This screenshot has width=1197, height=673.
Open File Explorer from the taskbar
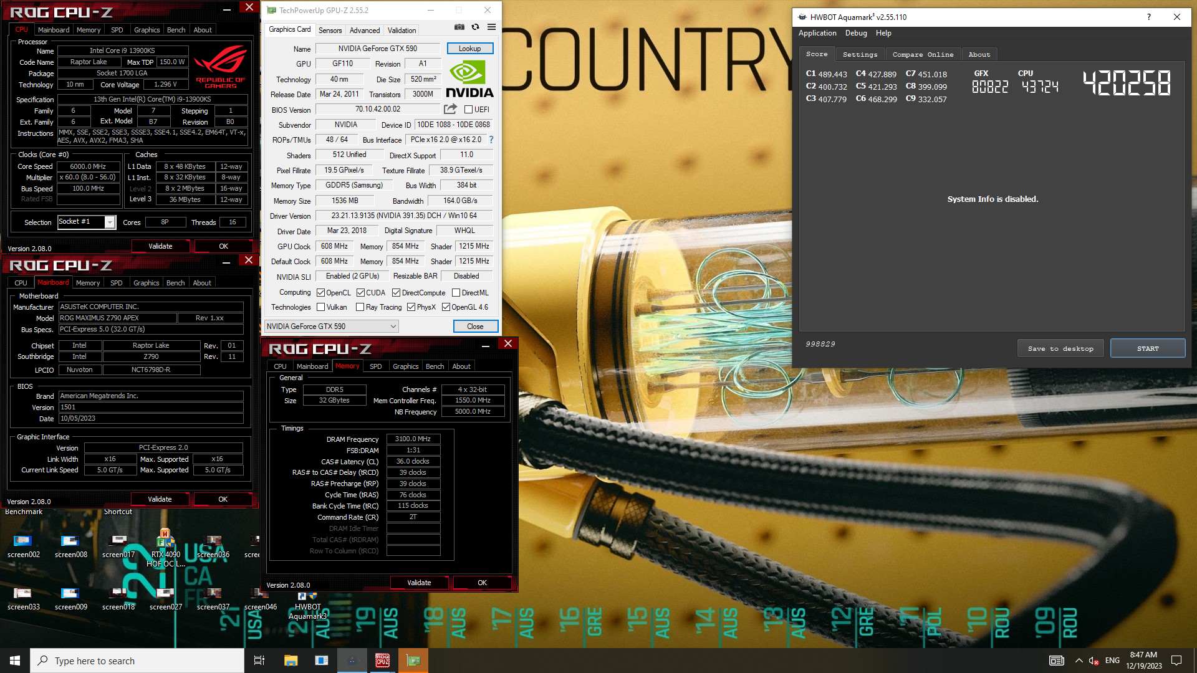(291, 661)
